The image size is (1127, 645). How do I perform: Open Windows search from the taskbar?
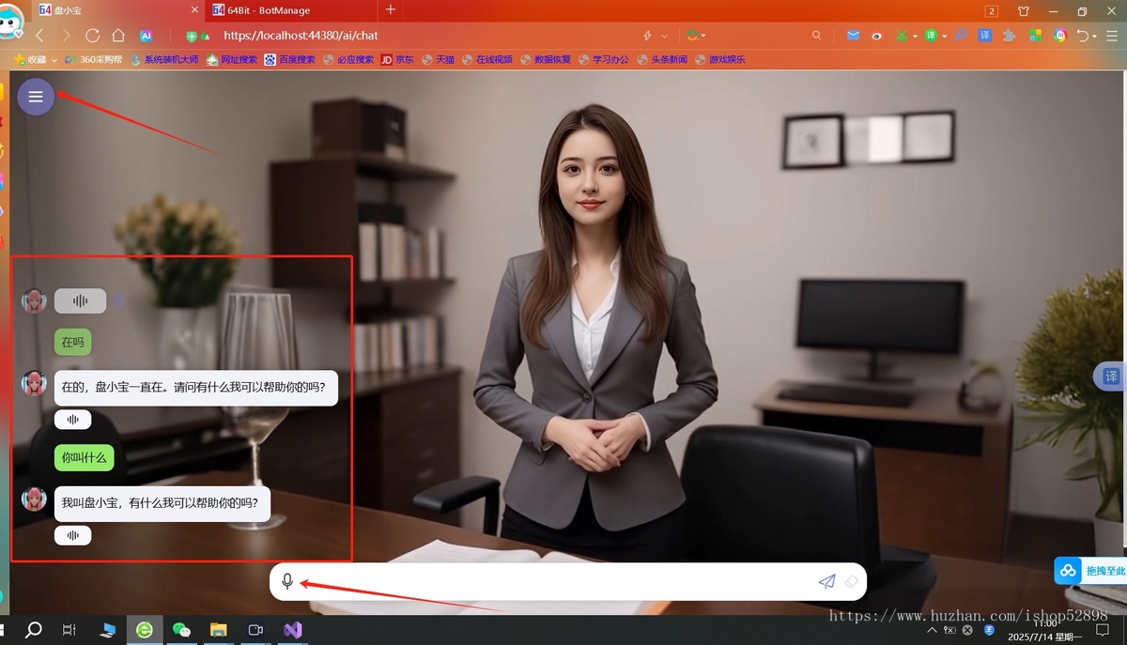coord(34,630)
